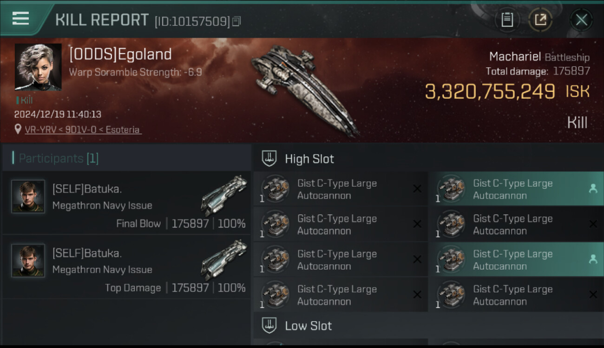Click X on first left autocannon

click(417, 188)
